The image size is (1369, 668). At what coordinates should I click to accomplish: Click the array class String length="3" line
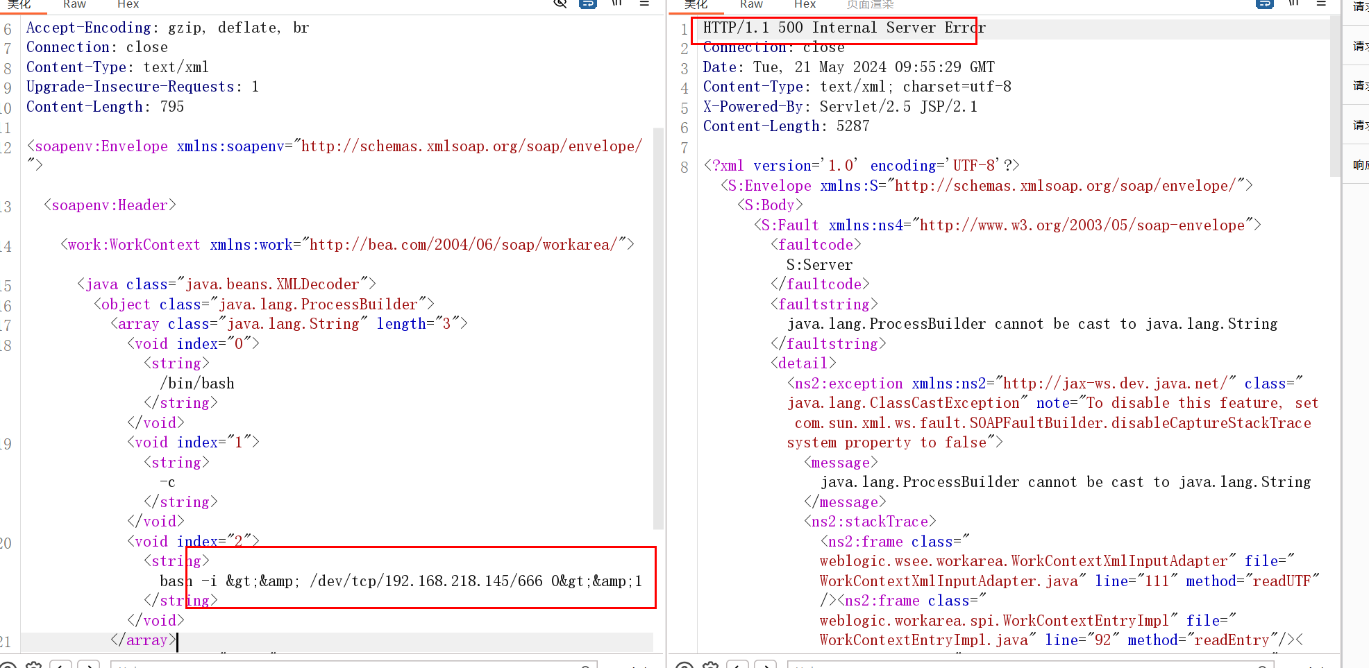(289, 324)
